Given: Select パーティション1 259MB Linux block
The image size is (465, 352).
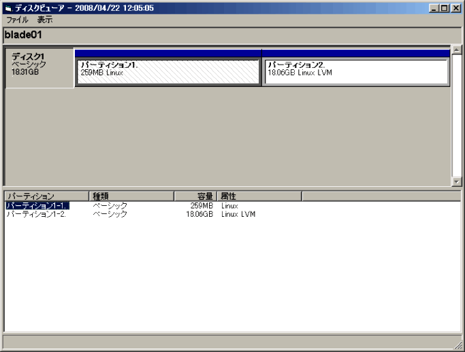Looking at the screenshot, I should [168, 71].
